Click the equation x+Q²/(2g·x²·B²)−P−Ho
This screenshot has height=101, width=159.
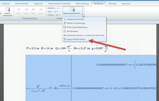tap(42, 88)
